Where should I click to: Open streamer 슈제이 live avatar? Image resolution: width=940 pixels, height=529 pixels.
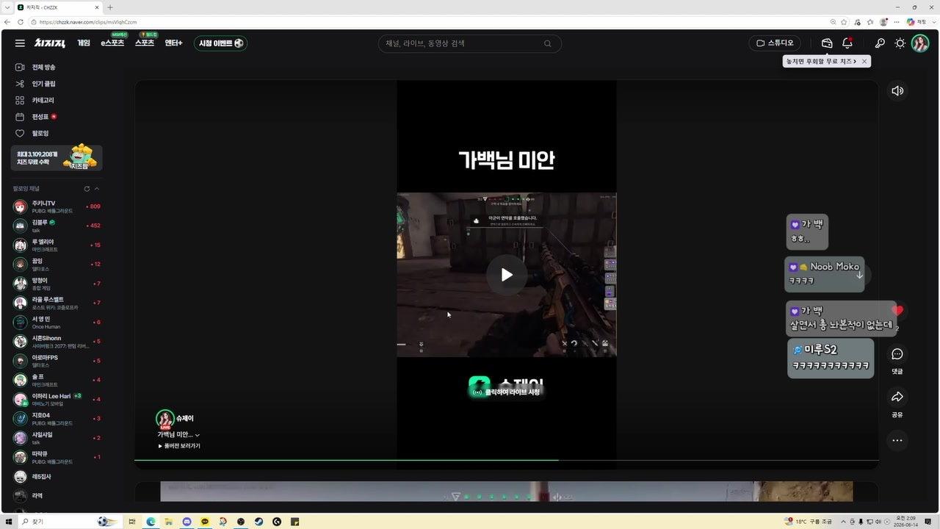click(x=165, y=420)
